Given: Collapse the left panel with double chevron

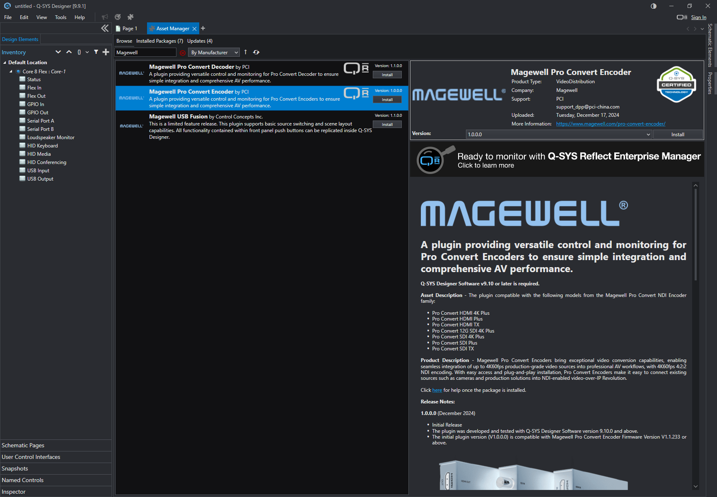Looking at the screenshot, I should 105,28.
